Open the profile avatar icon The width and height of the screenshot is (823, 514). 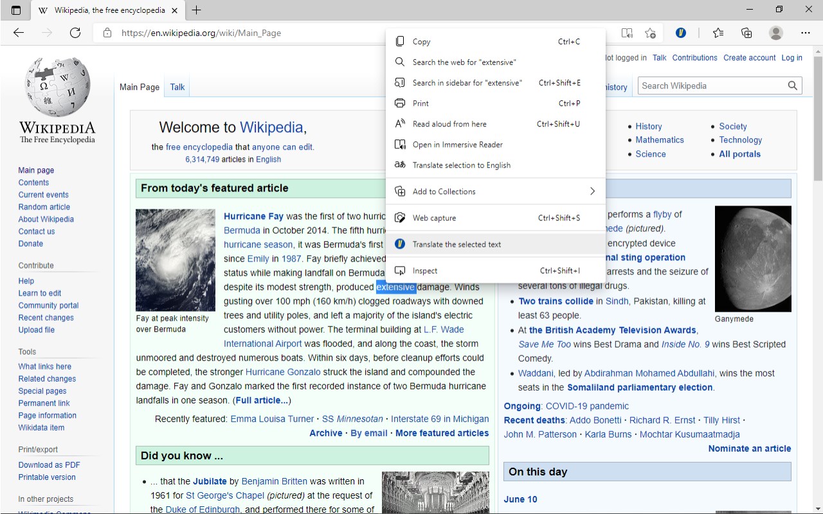click(776, 33)
